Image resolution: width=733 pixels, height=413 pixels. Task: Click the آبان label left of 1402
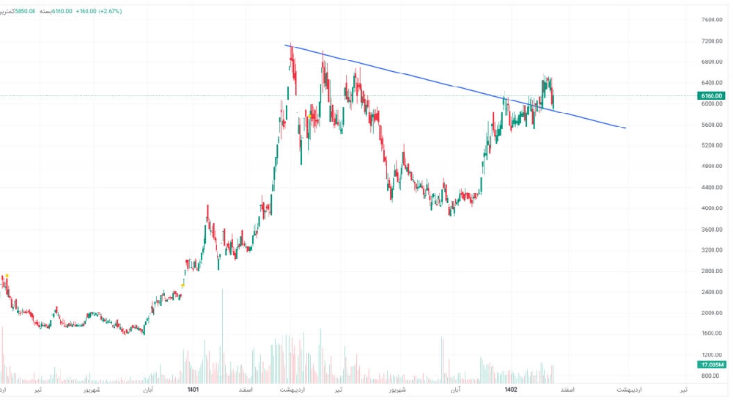tap(455, 390)
